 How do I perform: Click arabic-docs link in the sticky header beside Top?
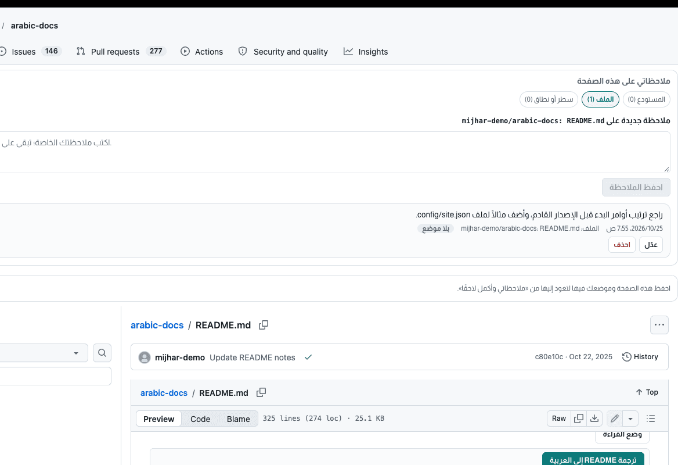[x=164, y=393]
